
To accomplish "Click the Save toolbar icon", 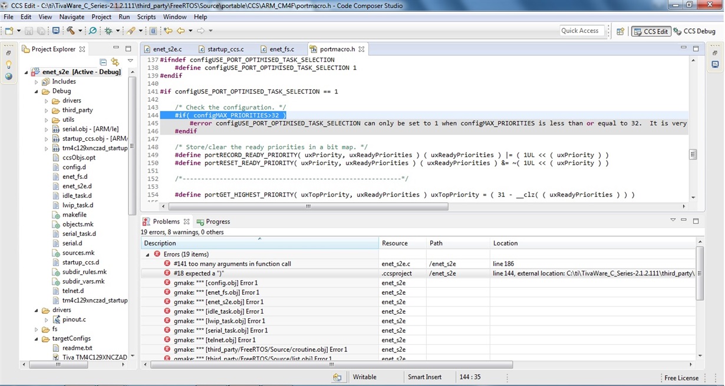I will click(30, 31).
